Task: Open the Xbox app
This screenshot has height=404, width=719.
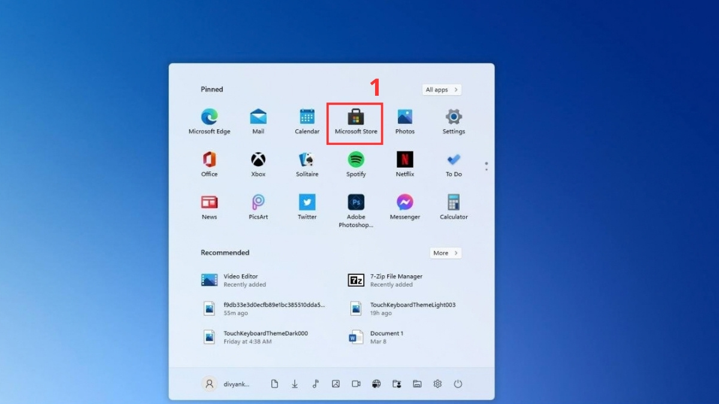Action: (258, 164)
